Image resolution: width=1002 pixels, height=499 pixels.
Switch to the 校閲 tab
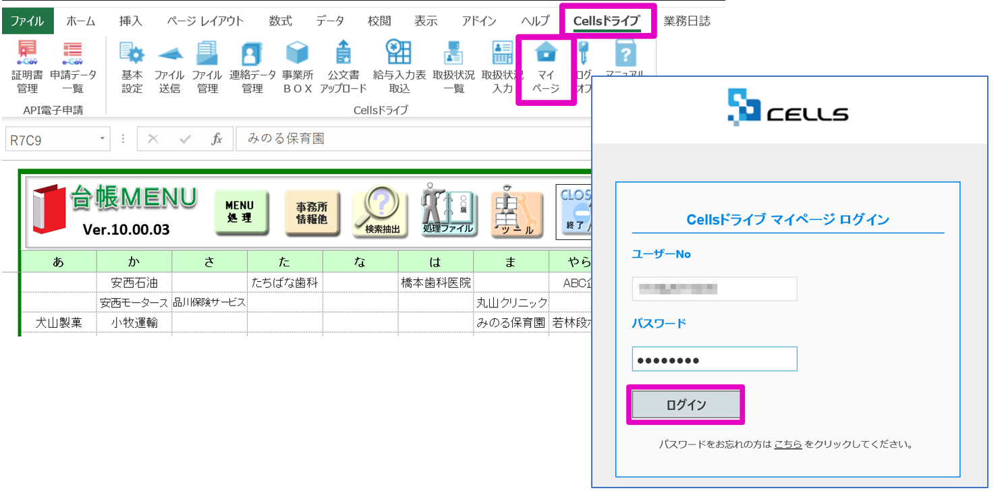pyautogui.click(x=379, y=21)
